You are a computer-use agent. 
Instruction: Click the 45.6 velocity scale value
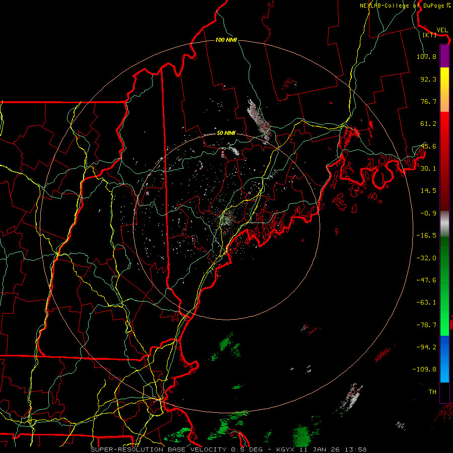point(428,146)
